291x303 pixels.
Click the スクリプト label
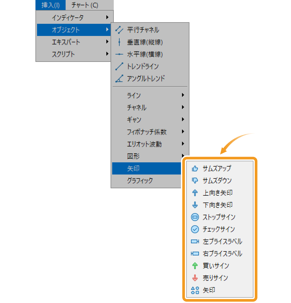coord(63,54)
